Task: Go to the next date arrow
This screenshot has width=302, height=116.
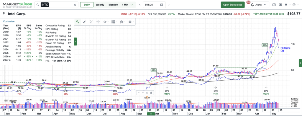Action: coord(169,5)
